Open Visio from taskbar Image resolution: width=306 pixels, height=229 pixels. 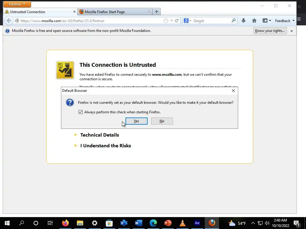124,223
